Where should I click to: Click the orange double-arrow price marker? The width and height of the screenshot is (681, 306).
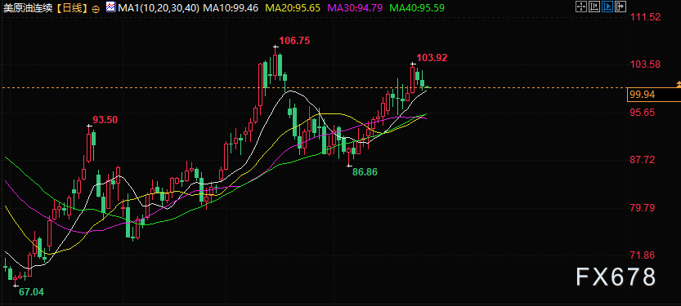coord(679,83)
